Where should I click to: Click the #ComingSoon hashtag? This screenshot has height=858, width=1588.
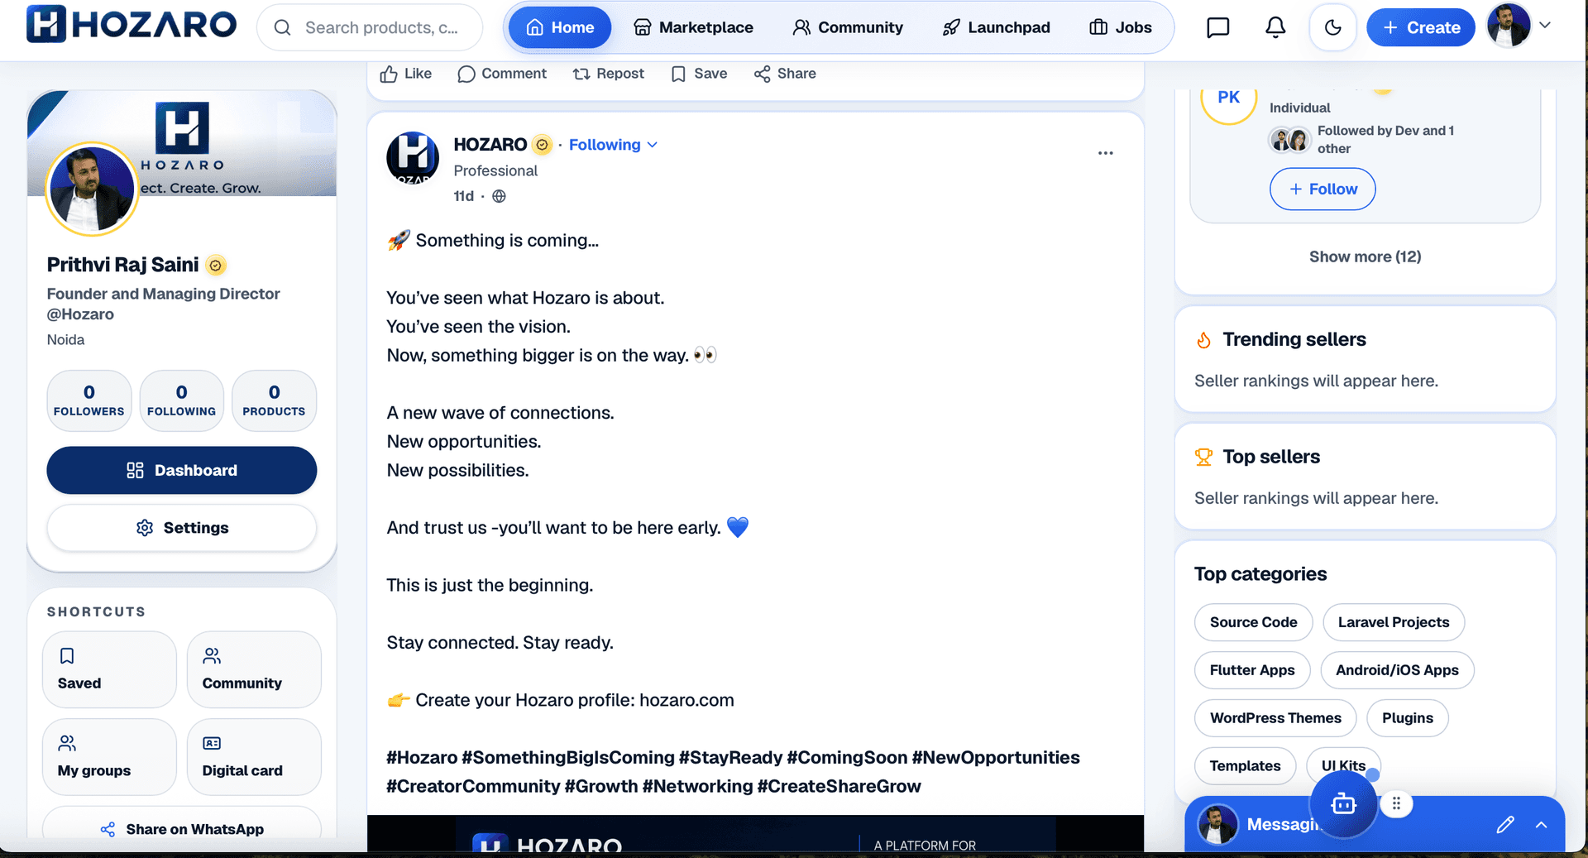847,758
